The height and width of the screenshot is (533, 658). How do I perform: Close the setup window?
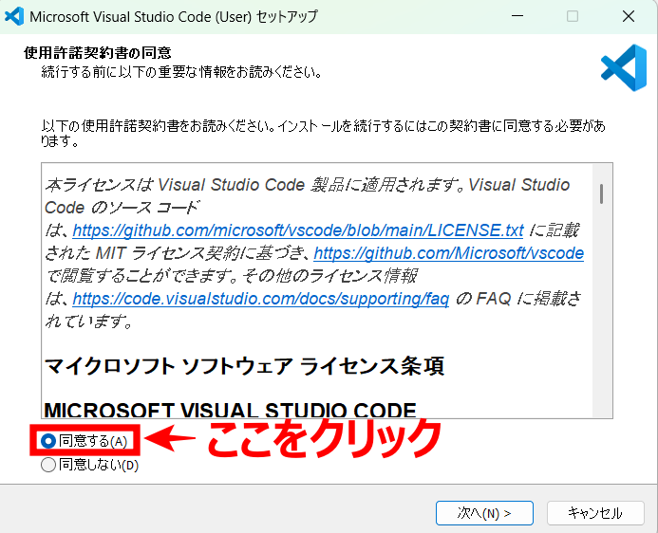click(x=629, y=16)
